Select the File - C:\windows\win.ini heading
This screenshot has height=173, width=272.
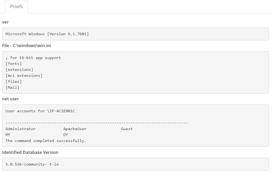[27, 46]
